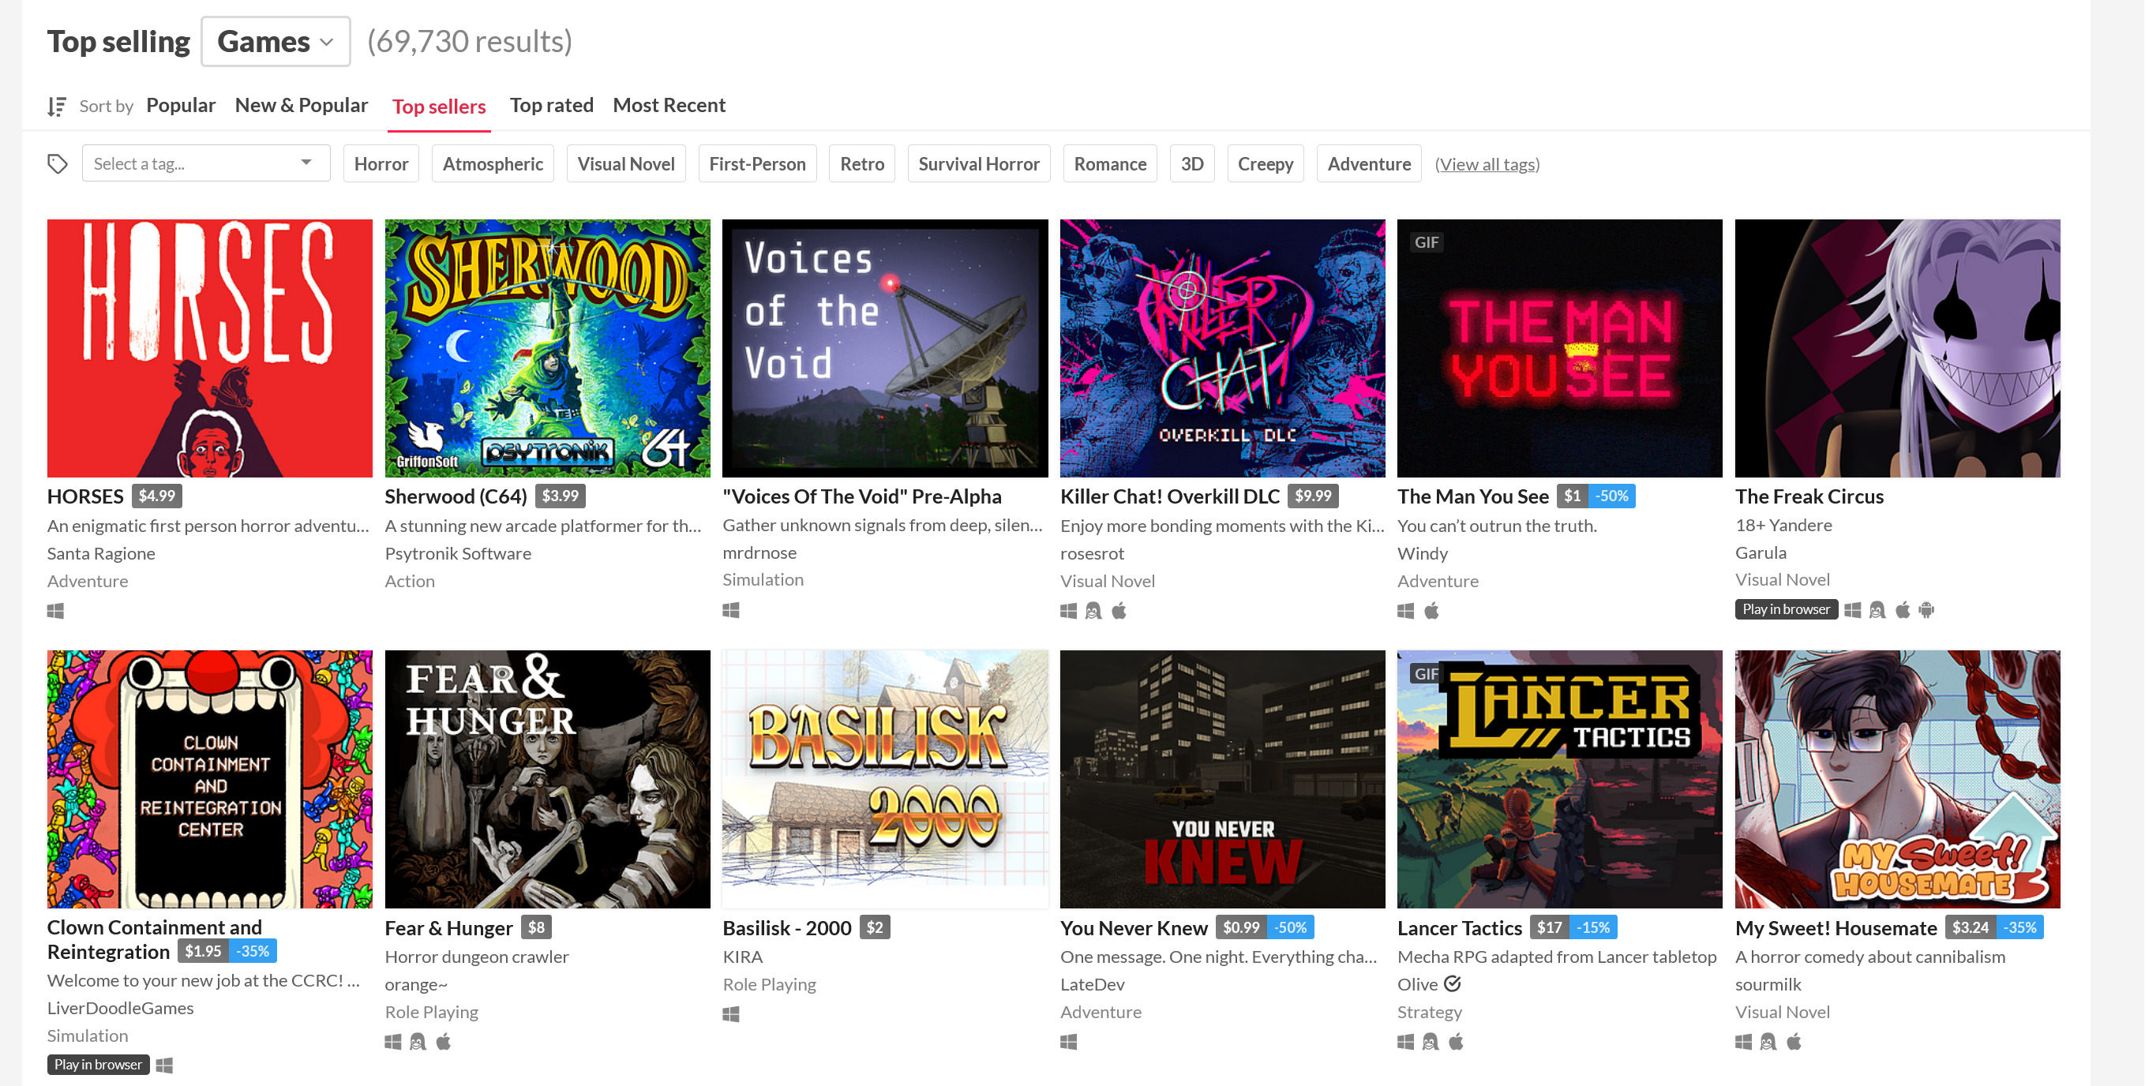Switch to the Top rated tab
The height and width of the screenshot is (1086, 2145).
(x=550, y=105)
